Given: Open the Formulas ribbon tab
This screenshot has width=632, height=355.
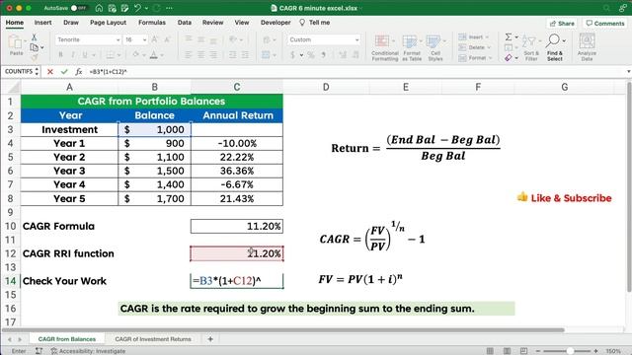Looking at the screenshot, I should (152, 23).
